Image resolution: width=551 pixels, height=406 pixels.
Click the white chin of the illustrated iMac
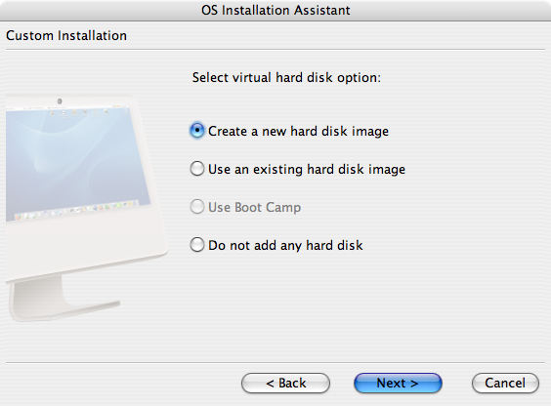(x=84, y=246)
